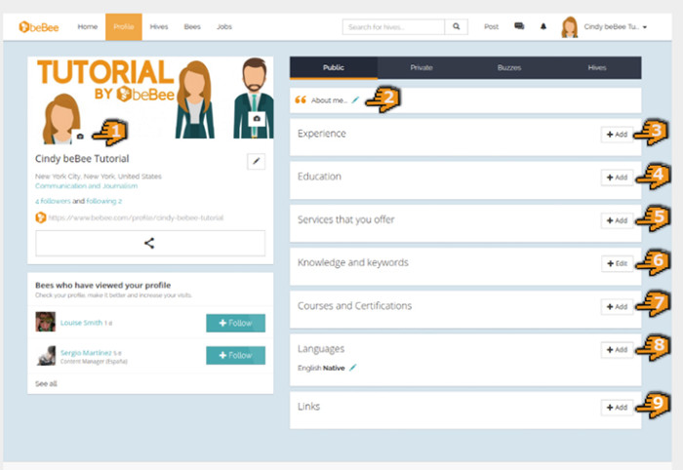Click the Bees who have viewed your profile heading

coord(102,286)
